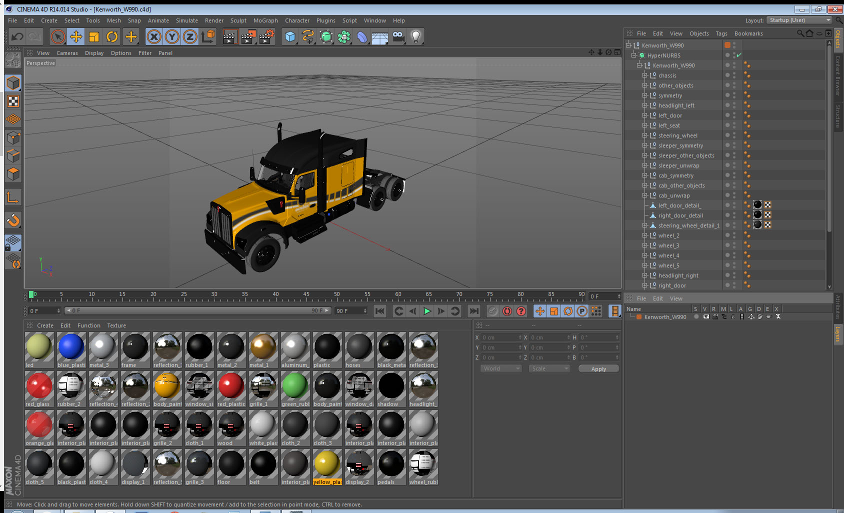Expand the left_door object
Screen dimensions: 844x513
(645, 115)
